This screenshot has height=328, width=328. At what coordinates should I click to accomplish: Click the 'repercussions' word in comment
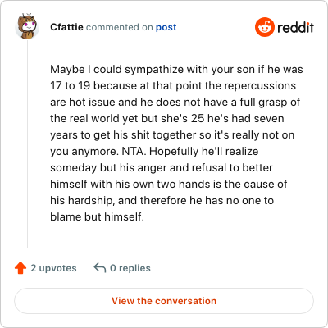(260, 86)
